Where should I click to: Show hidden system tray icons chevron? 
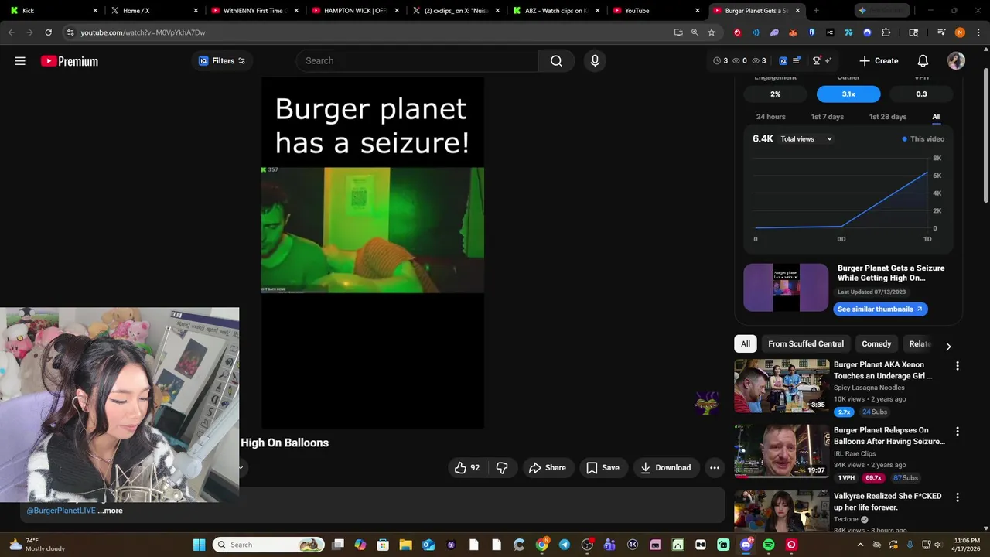859,545
